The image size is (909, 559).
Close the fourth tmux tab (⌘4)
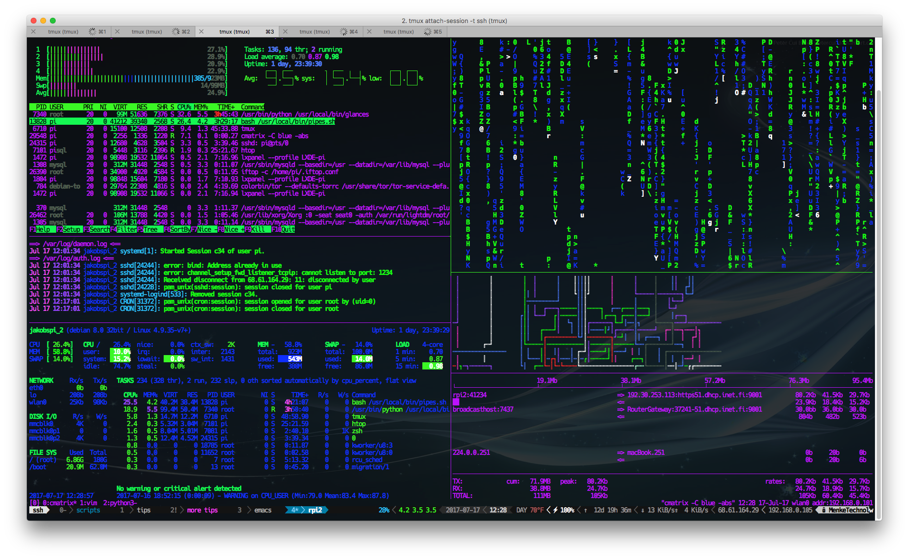point(285,32)
